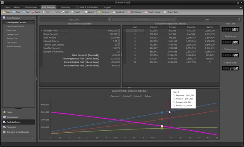
Task: Open the Interest Rate % dropdown arrow
Action: (x=119, y=41)
